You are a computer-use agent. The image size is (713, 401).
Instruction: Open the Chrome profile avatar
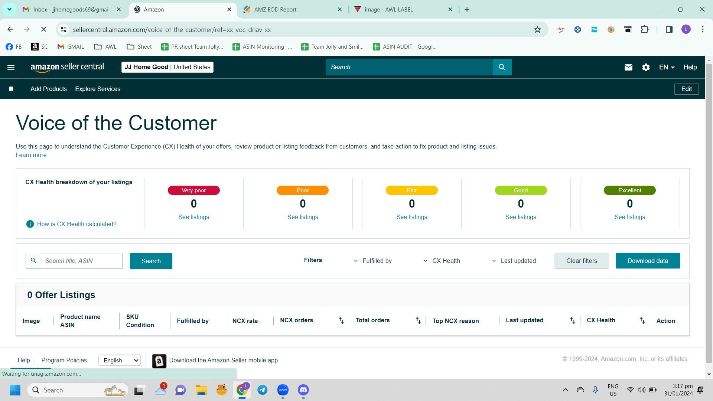coord(686,30)
